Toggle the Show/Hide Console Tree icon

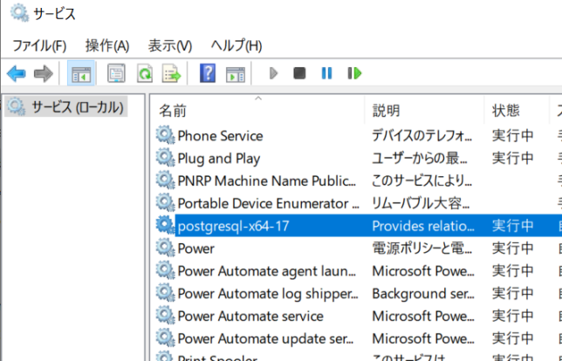(x=81, y=73)
